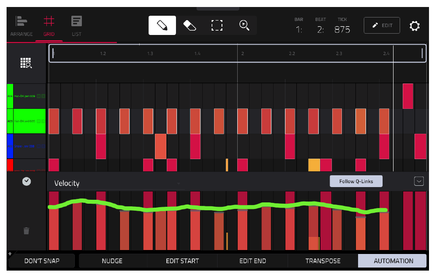Switch to the Arrange view

tap(21, 26)
